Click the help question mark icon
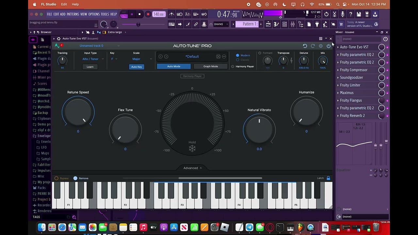 (x=351, y=14)
